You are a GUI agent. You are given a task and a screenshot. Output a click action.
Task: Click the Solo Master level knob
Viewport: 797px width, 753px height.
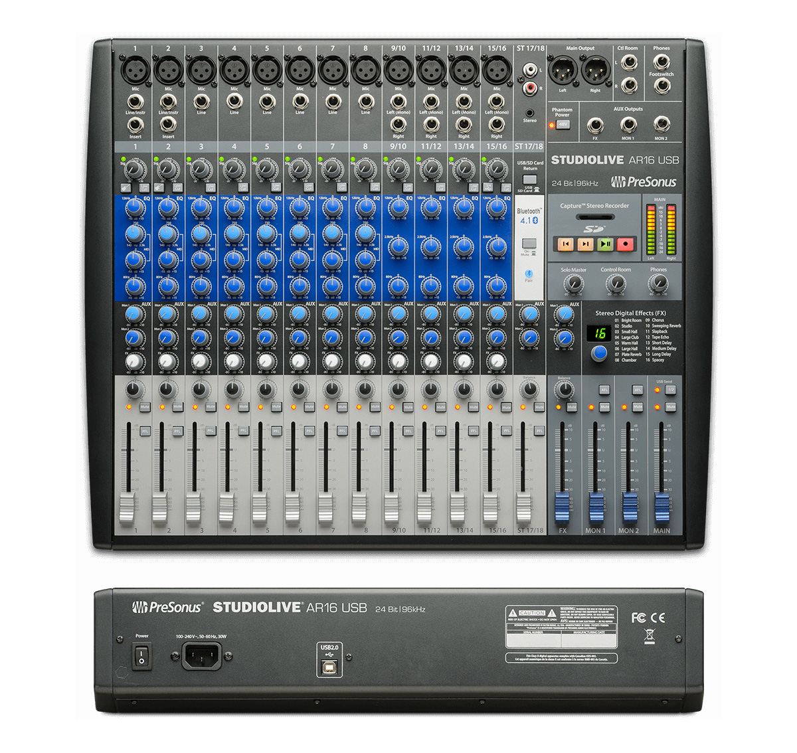click(573, 284)
